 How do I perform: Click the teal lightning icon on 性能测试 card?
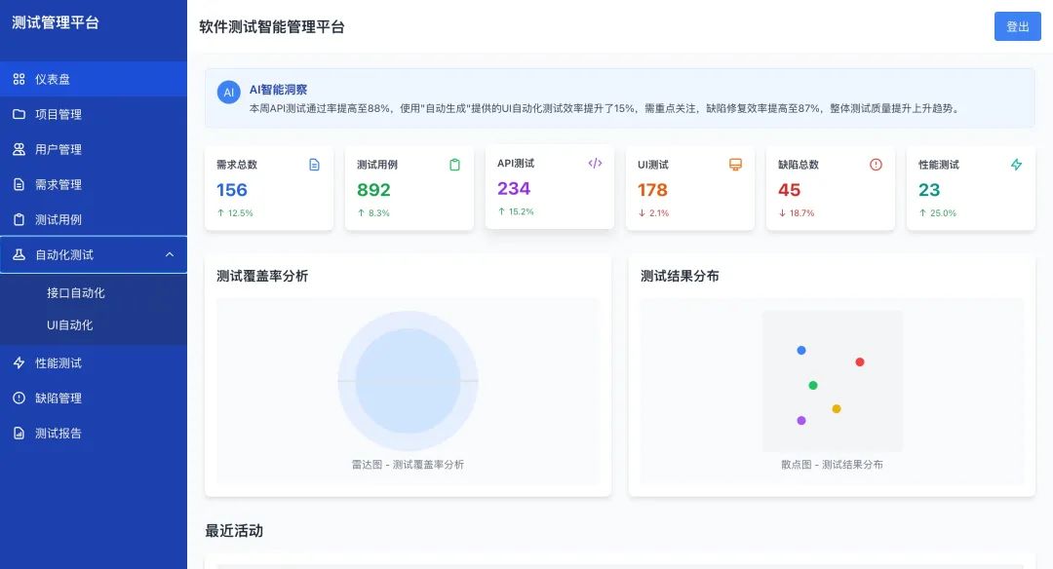(1016, 165)
